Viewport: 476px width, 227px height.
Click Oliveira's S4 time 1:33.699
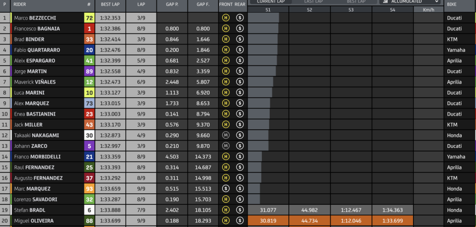(x=392, y=221)
